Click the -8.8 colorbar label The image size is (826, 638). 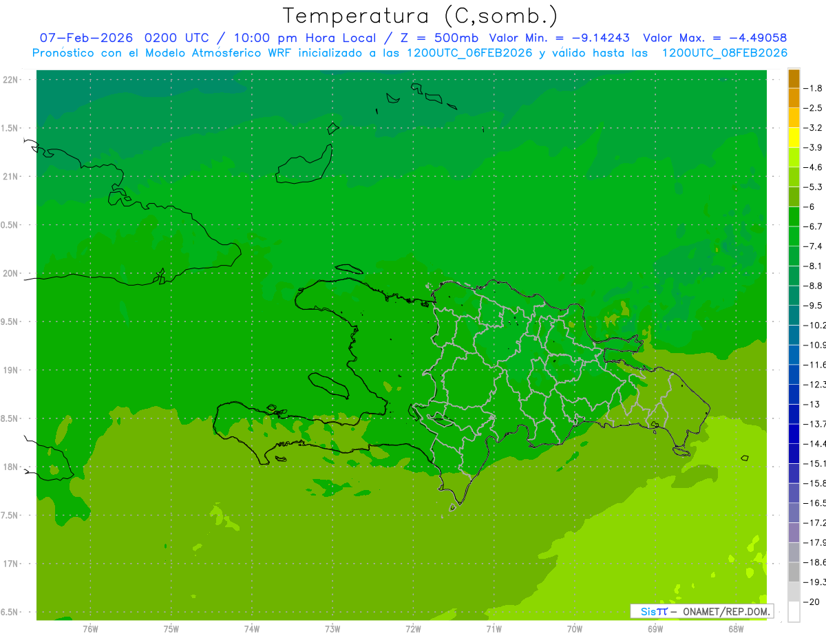[x=814, y=286]
